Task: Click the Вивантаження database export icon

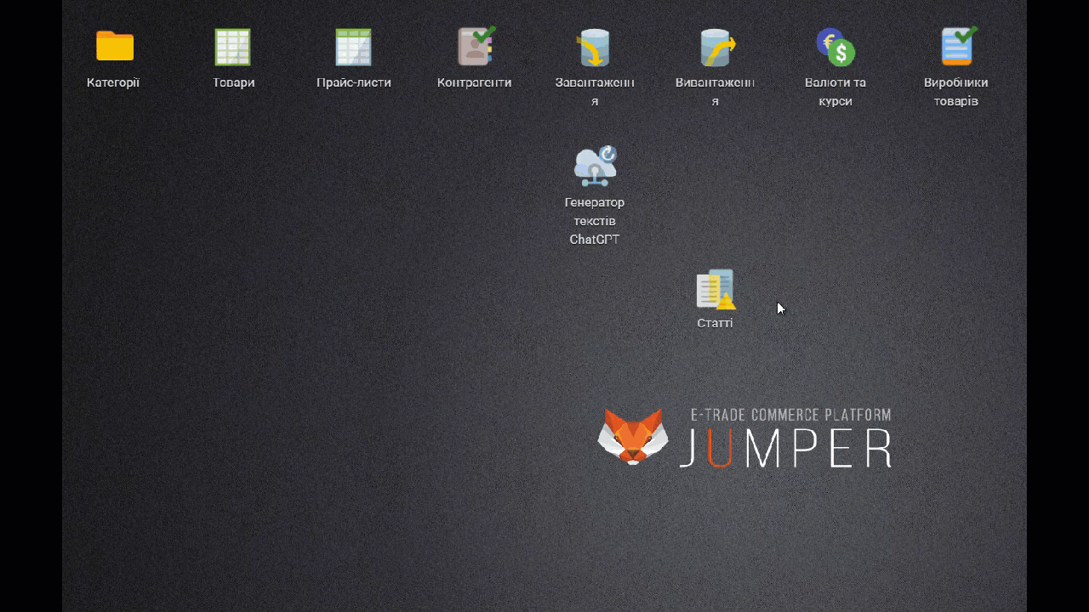Action: (716, 48)
